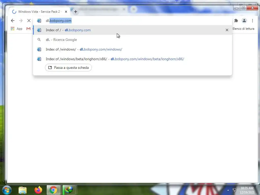The image size is (260, 195).
Task: Open Internet Download Manager taskbar icon
Action: pyautogui.click(x=69, y=190)
